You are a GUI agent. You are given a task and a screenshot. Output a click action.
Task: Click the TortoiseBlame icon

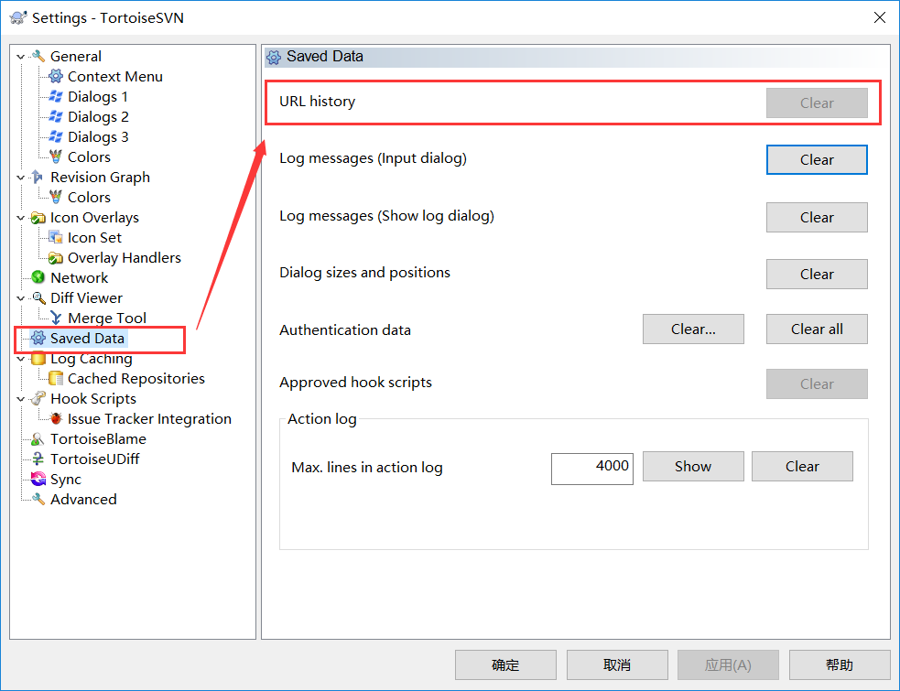click(x=38, y=439)
